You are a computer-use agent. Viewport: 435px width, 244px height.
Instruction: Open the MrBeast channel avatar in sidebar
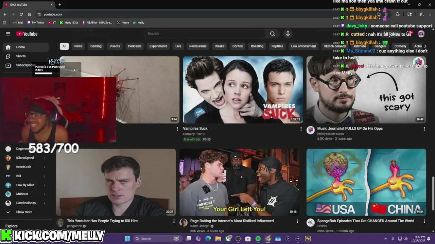pyautogui.click(x=8, y=194)
